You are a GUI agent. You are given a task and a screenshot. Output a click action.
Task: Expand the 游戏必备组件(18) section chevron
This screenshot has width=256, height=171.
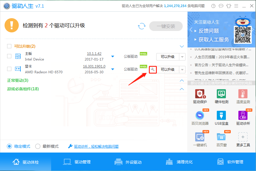pos(182,89)
